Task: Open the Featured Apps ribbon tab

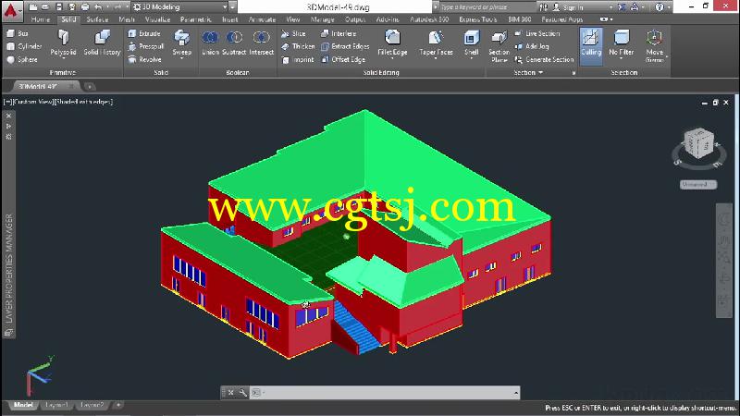Action: (x=561, y=19)
